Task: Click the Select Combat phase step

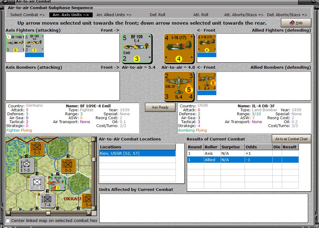Action: point(27,15)
